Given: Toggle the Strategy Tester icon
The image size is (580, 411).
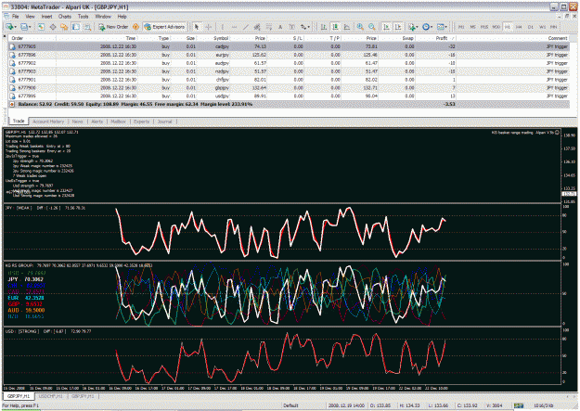Looking at the screenshot, I should point(87,27).
